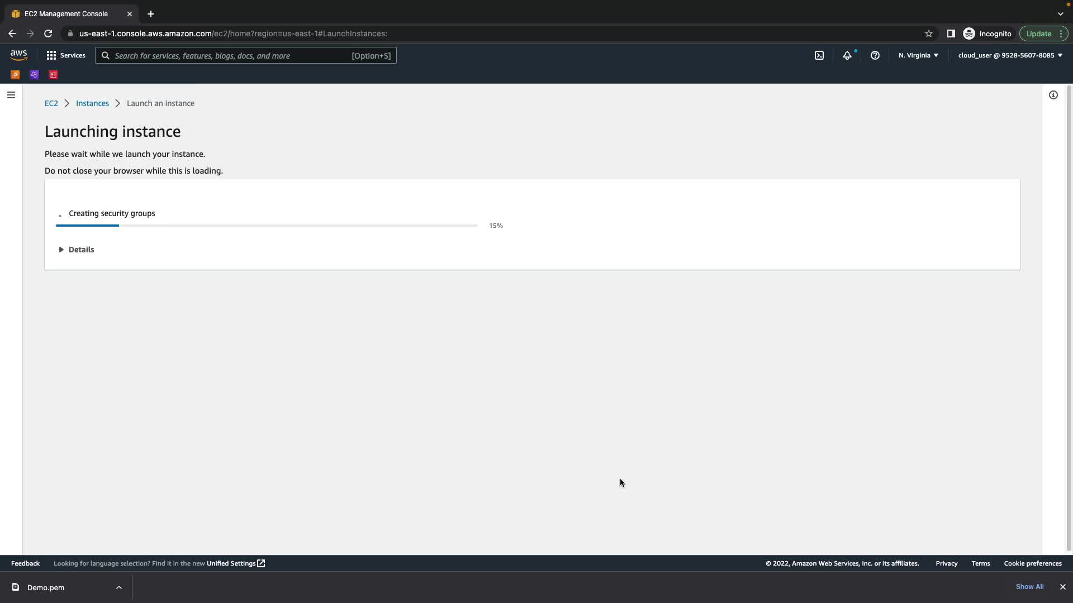Click the EC2 breadcrumb link
This screenshot has width=1073, height=603.
click(x=51, y=103)
